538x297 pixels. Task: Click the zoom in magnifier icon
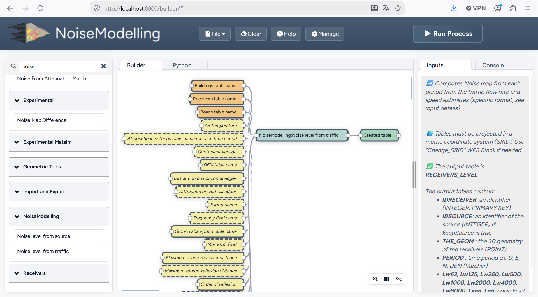coord(399,279)
